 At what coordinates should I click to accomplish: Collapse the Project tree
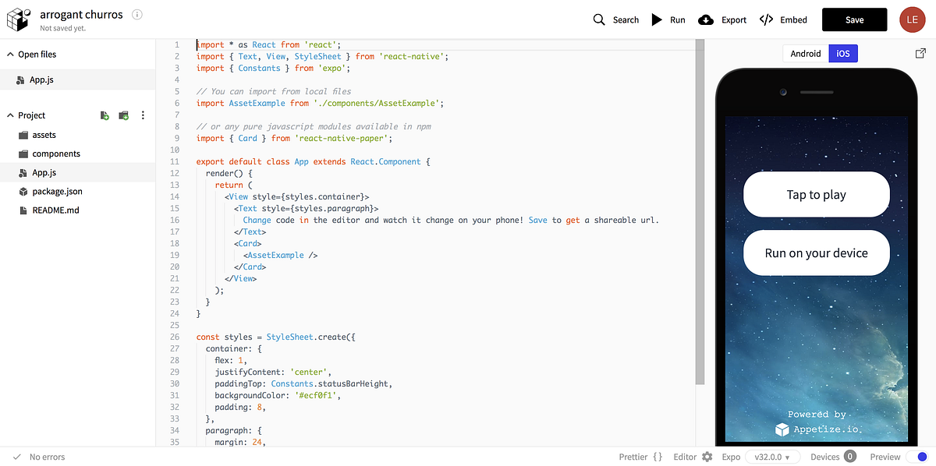[x=9, y=115]
